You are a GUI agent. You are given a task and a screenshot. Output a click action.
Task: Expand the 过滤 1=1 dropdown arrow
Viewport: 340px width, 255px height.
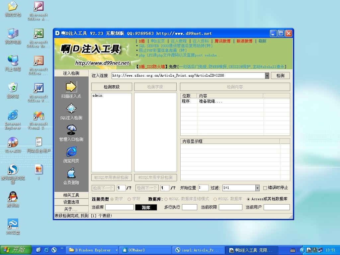pyautogui.click(x=257, y=188)
